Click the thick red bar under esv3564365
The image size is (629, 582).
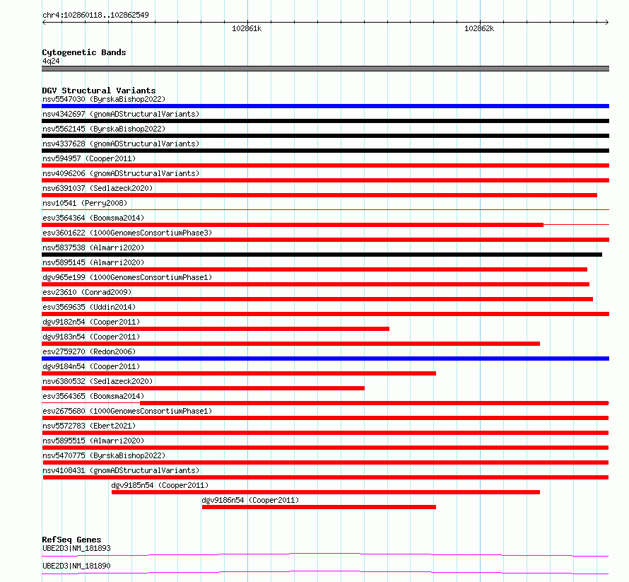pyautogui.click(x=375, y=403)
